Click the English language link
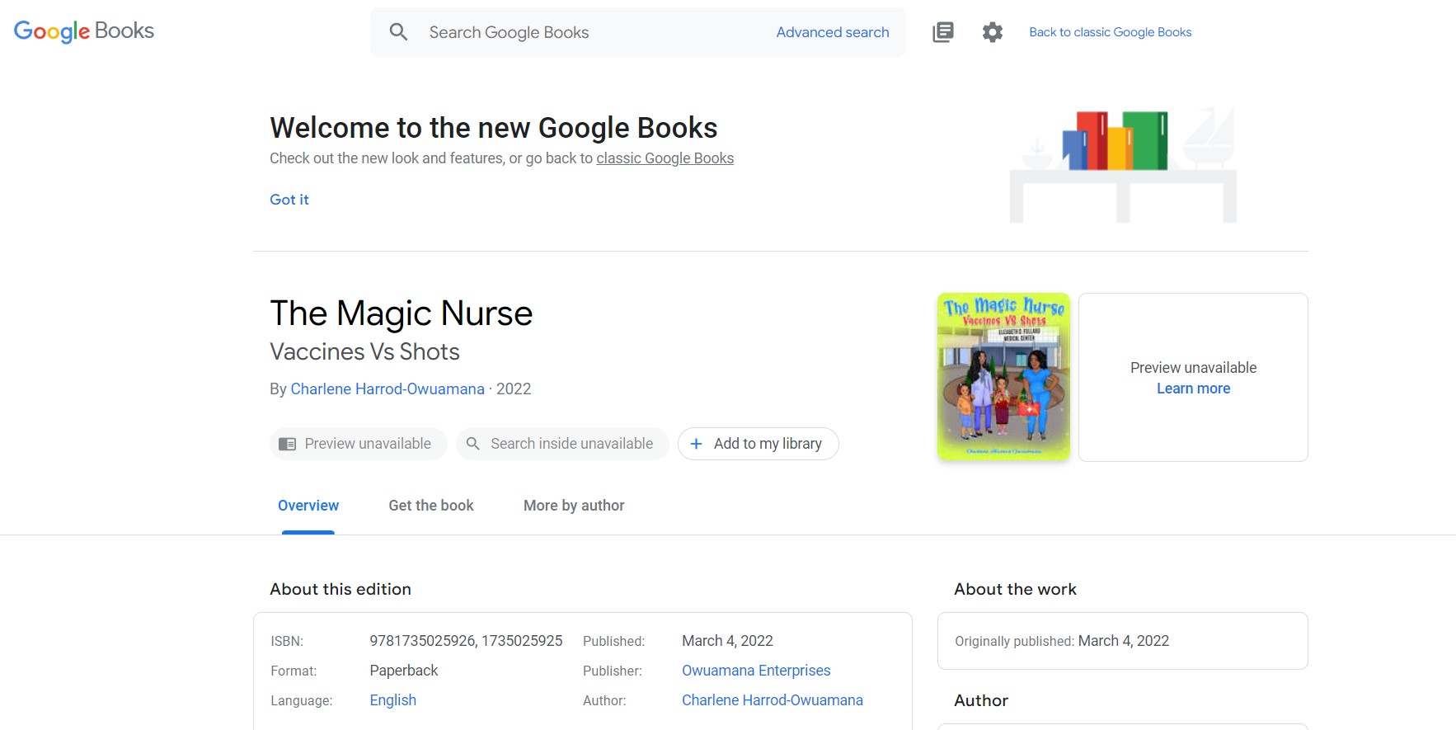This screenshot has width=1456, height=730. tap(392, 700)
